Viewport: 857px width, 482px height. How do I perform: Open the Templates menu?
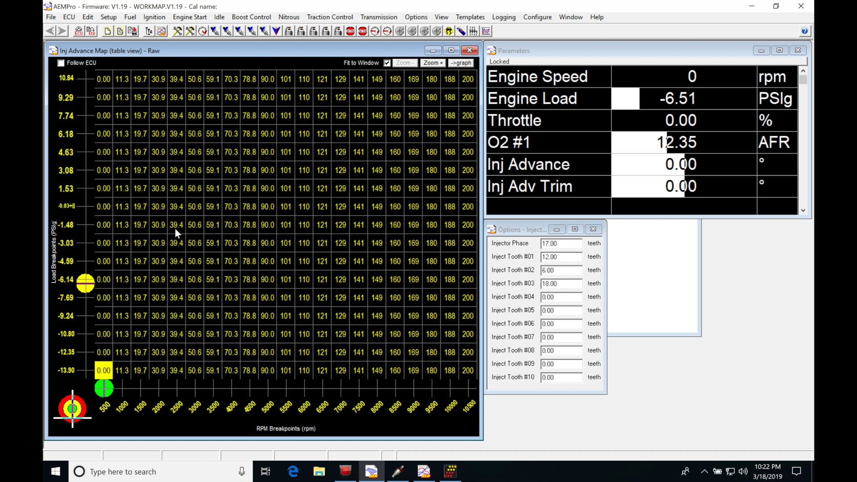click(x=470, y=17)
